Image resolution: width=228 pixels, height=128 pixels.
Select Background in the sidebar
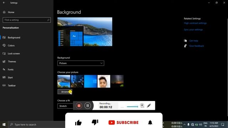click(14, 37)
